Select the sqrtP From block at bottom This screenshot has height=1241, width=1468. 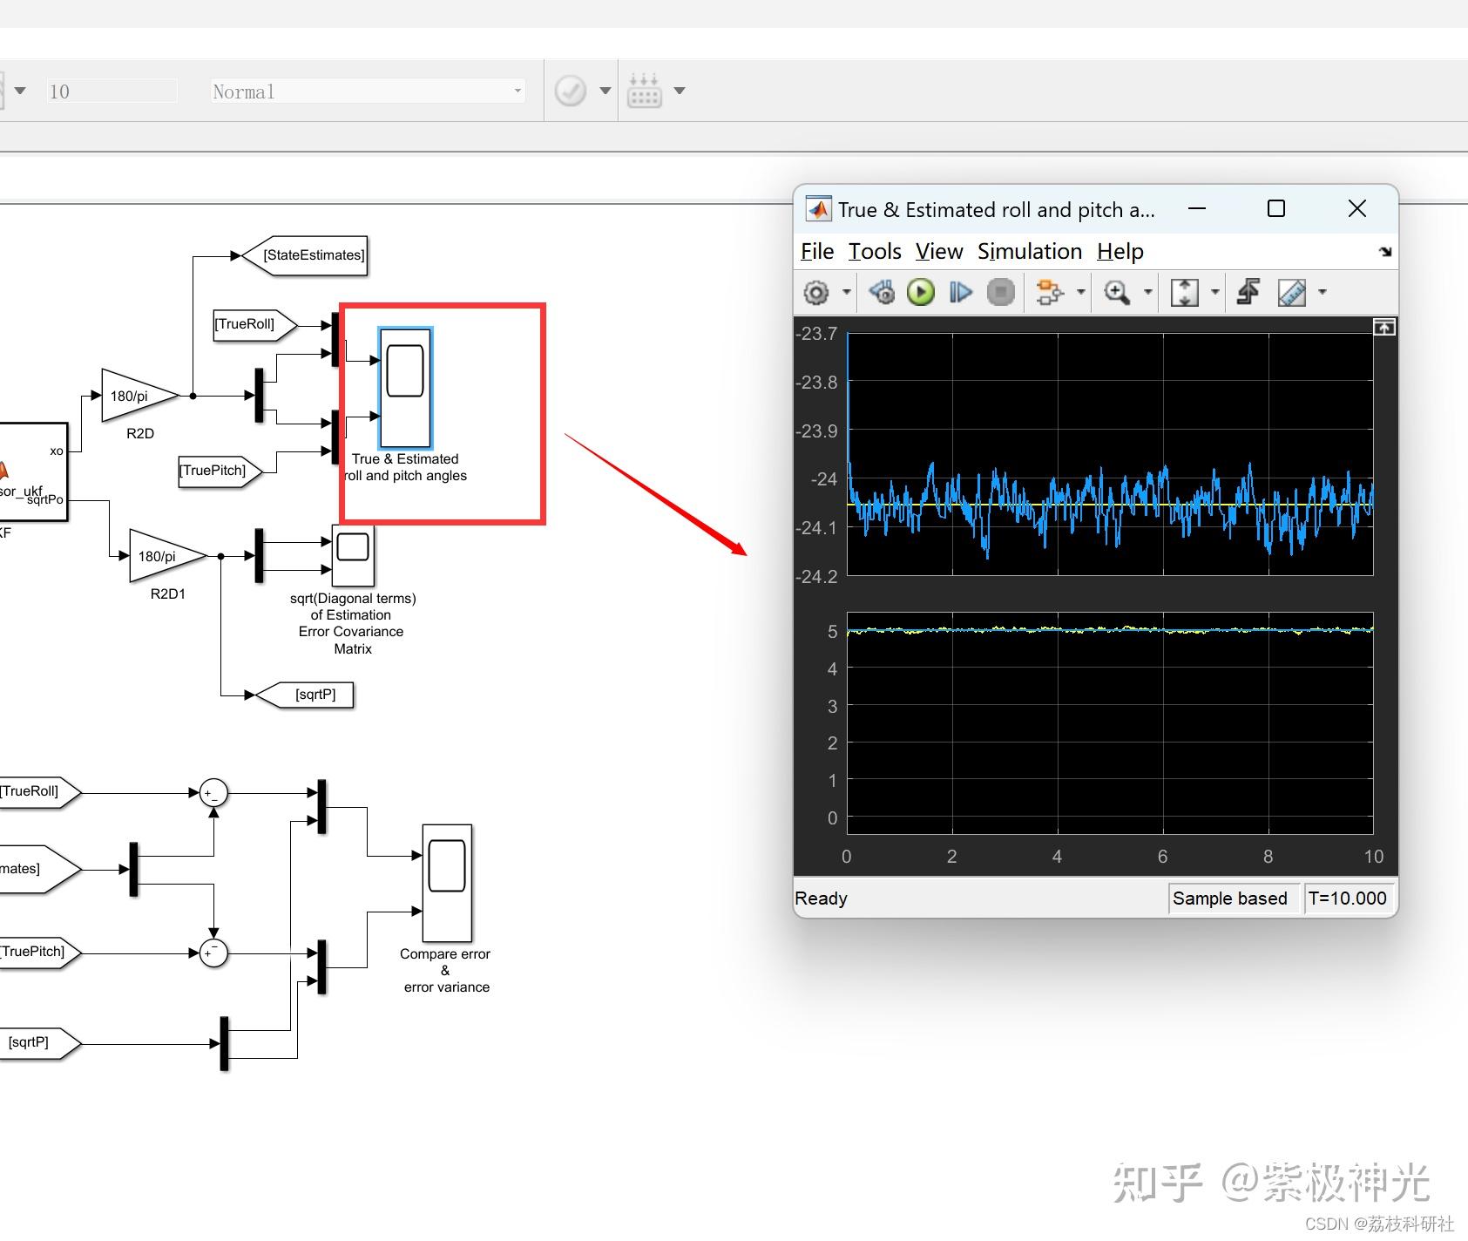click(x=41, y=1042)
